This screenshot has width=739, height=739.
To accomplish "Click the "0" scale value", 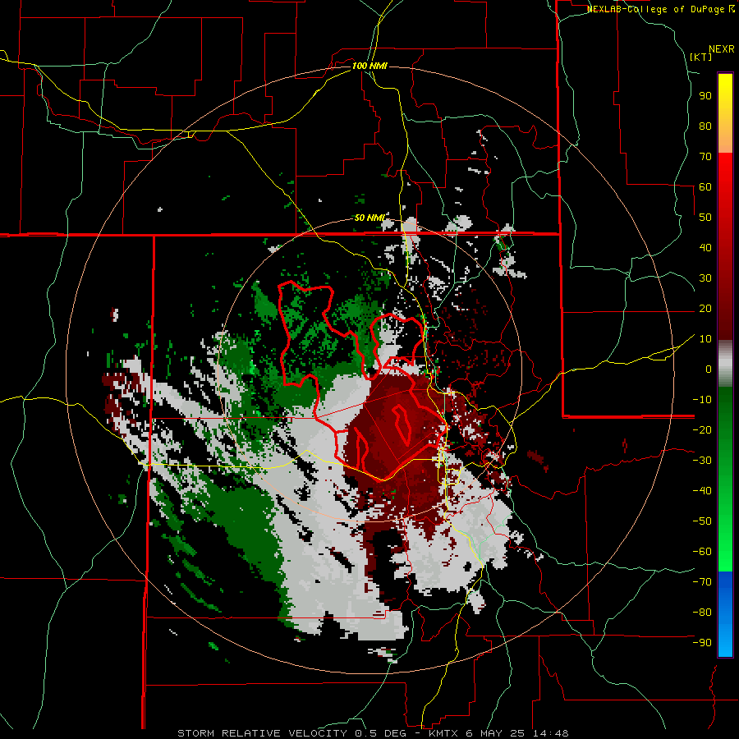I will click(x=709, y=369).
